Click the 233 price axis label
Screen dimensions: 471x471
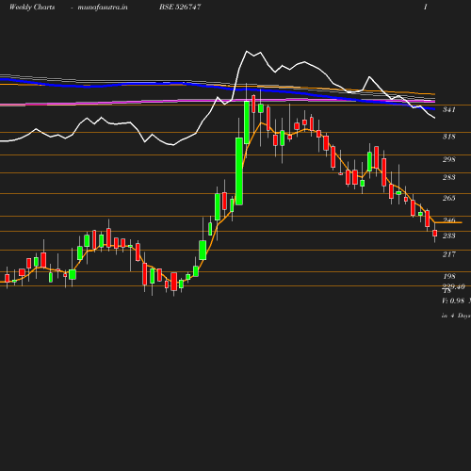click(448, 235)
